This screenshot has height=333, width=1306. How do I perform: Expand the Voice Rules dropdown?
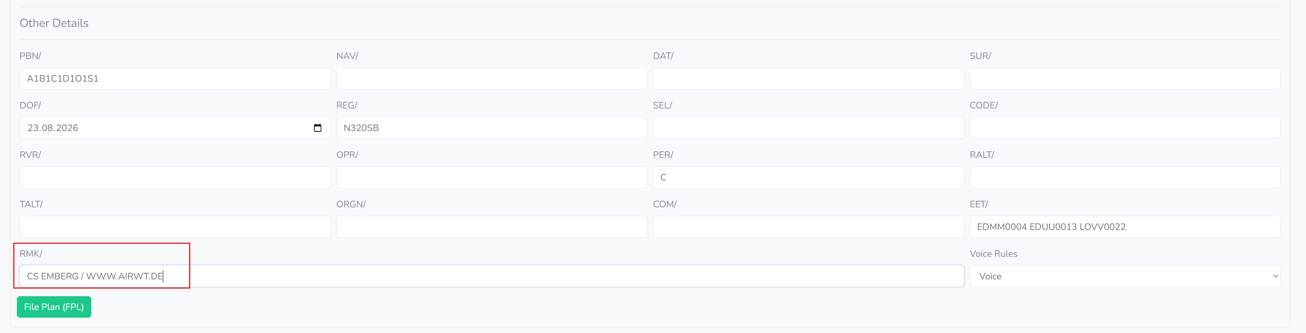click(x=1125, y=276)
